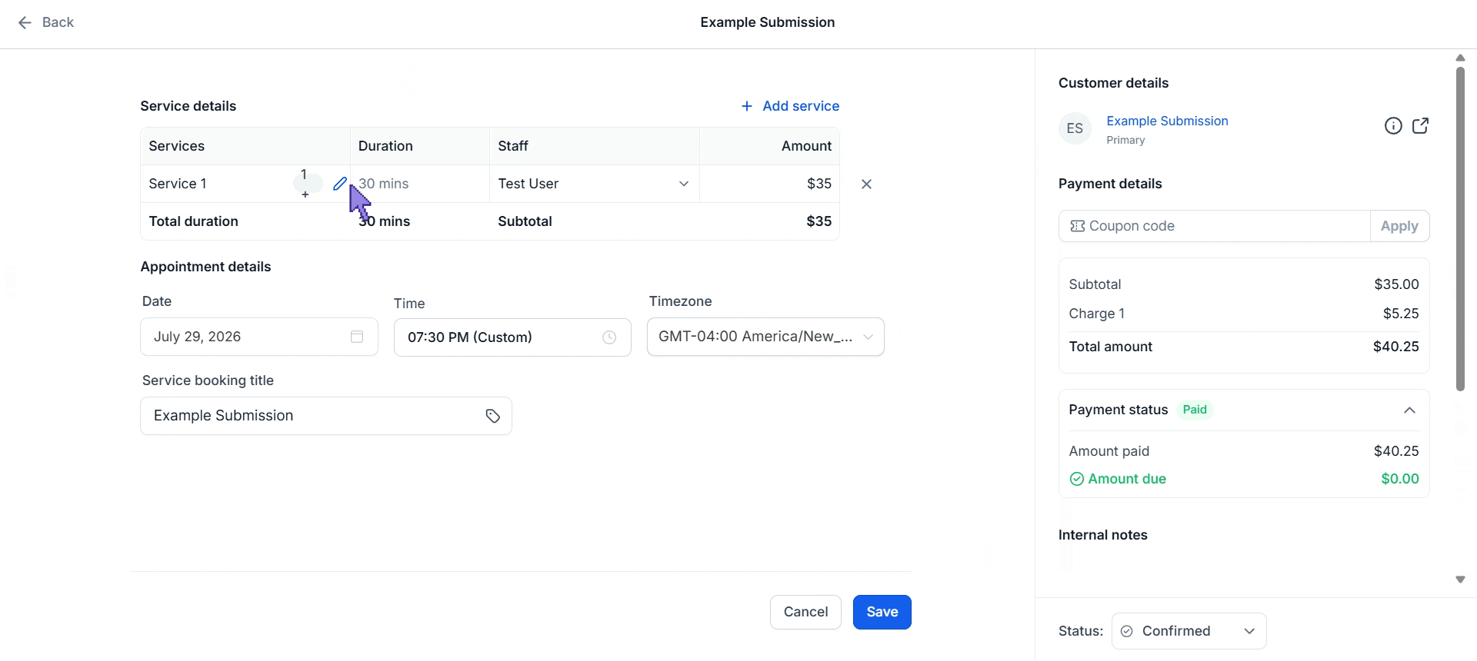Open customer in new window icon
Screen dimensions: 1477x661
click(1421, 126)
